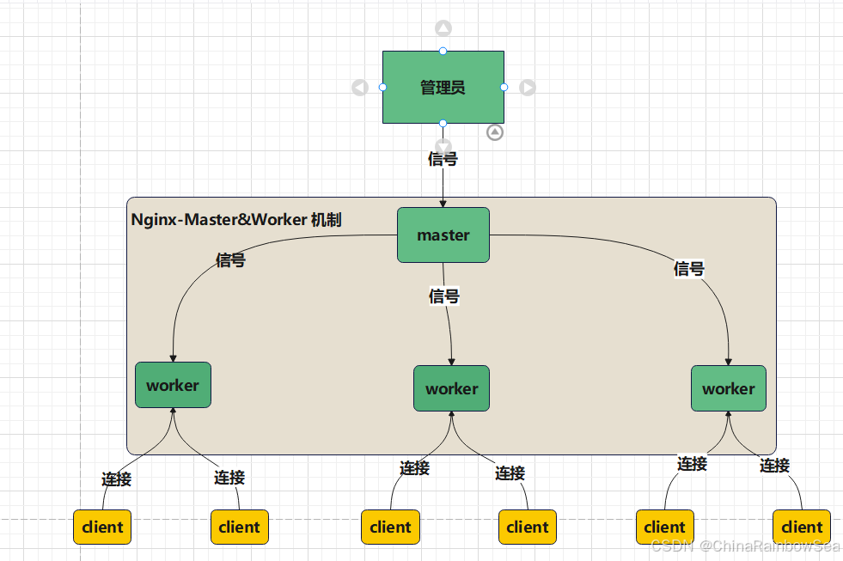Select the right connection point of 管理员
This screenshot has height=561, width=843.
[504, 87]
